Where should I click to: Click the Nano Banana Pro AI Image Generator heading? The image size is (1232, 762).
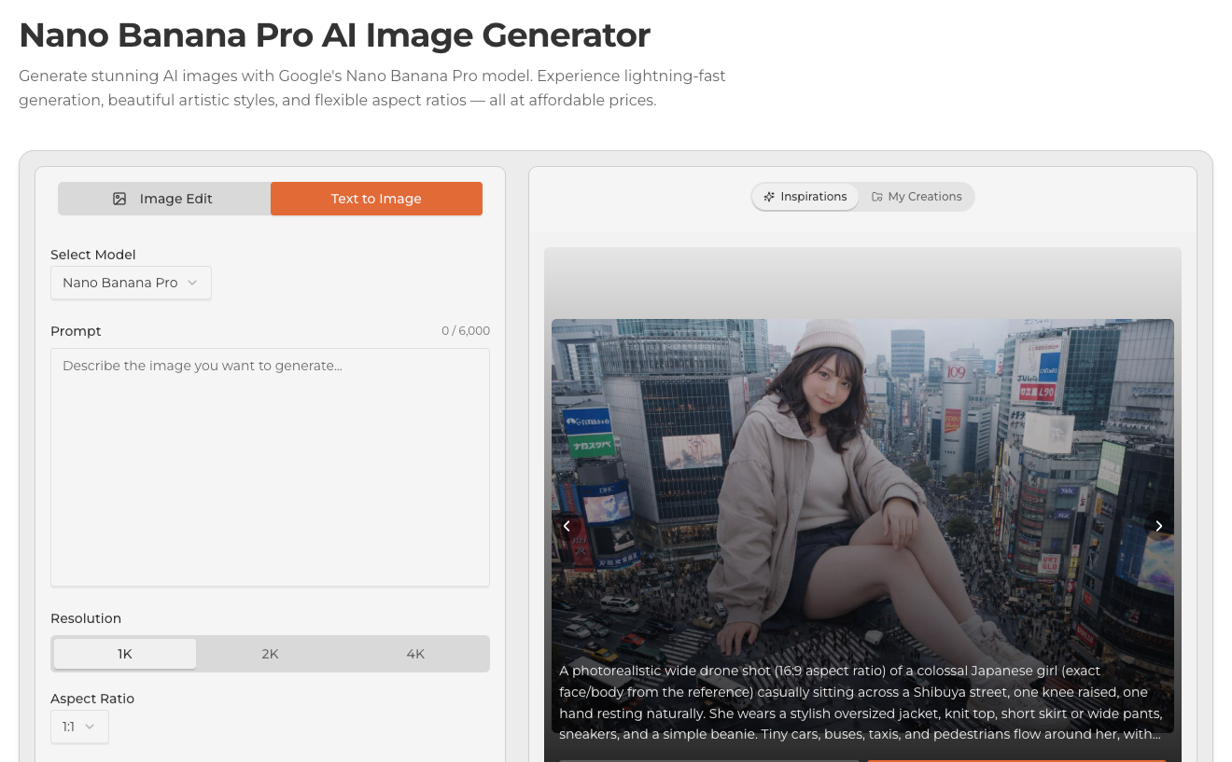[x=334, y=35]
